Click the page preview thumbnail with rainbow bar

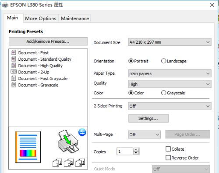pos(28,147)
